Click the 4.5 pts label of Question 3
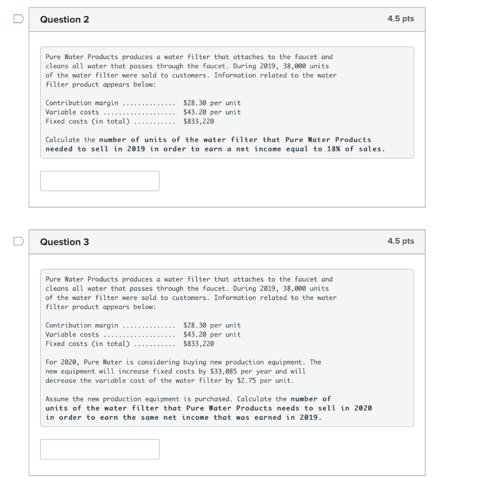This screenshot has height=488, width=493. pyautogui.click(x=401, y=241)
